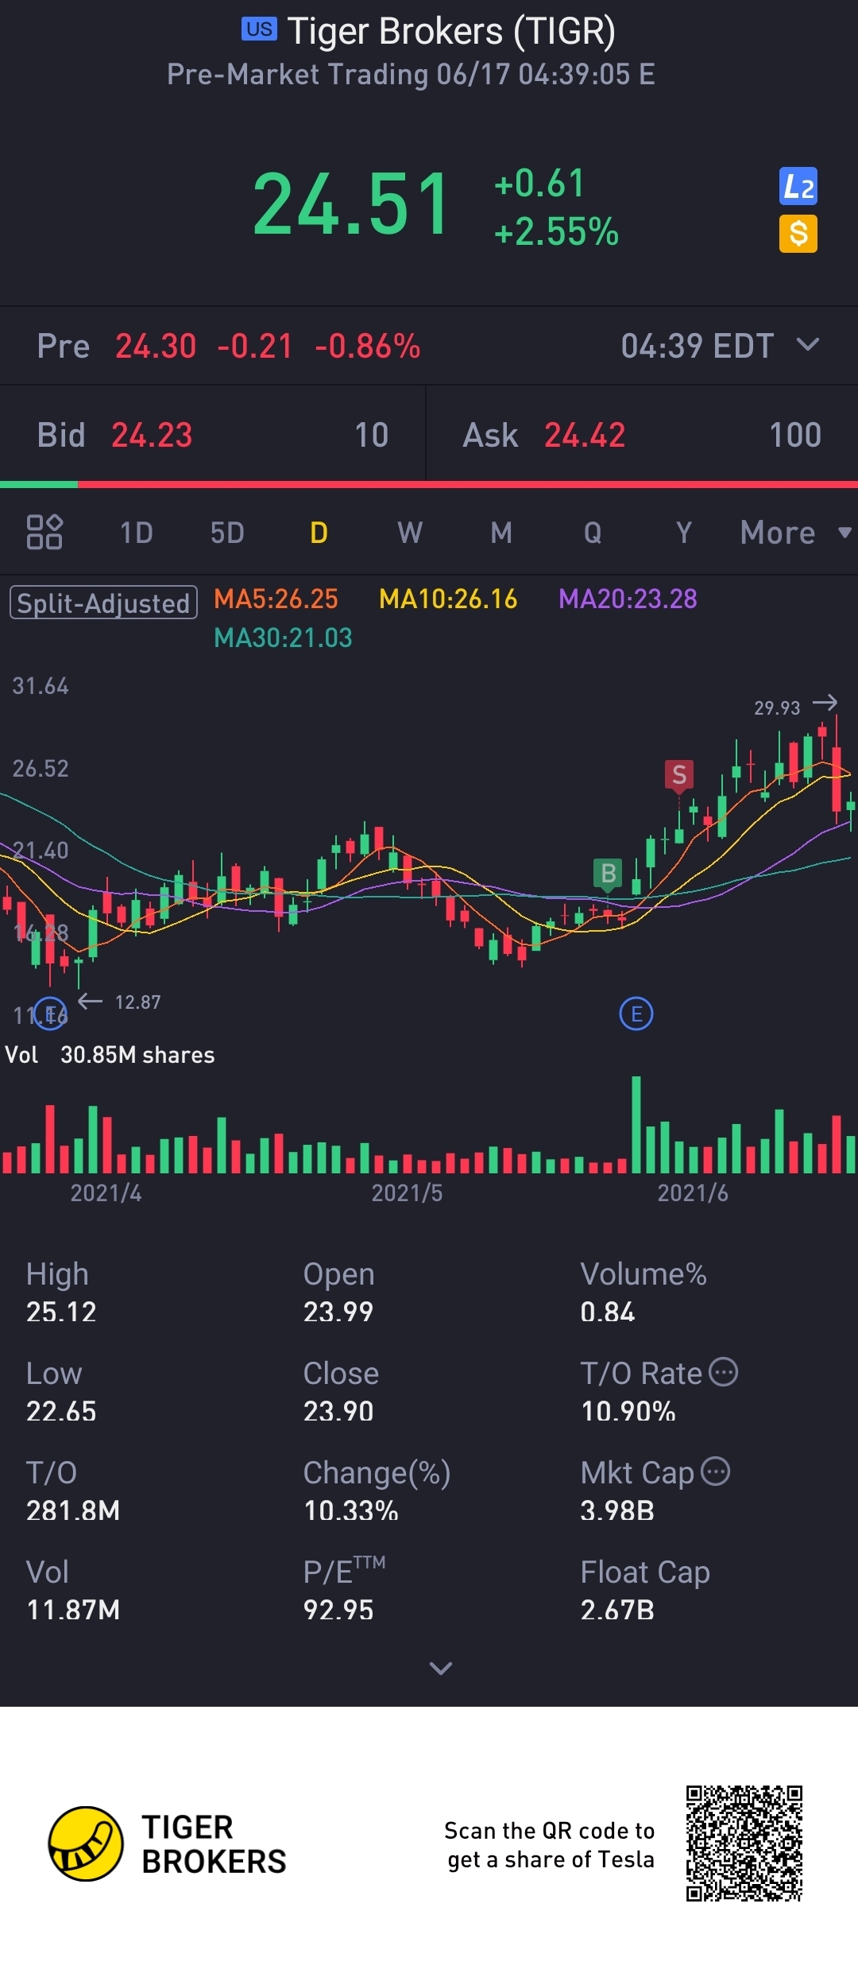Select the Y yearly chart tab

coord(683,533)
